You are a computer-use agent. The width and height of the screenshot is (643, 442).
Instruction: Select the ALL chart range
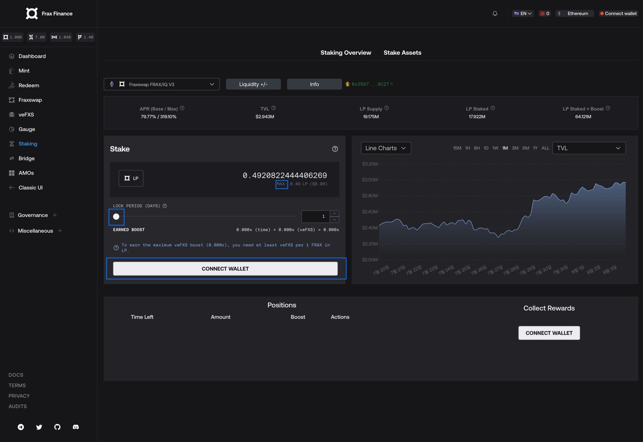tap(545, 148)
